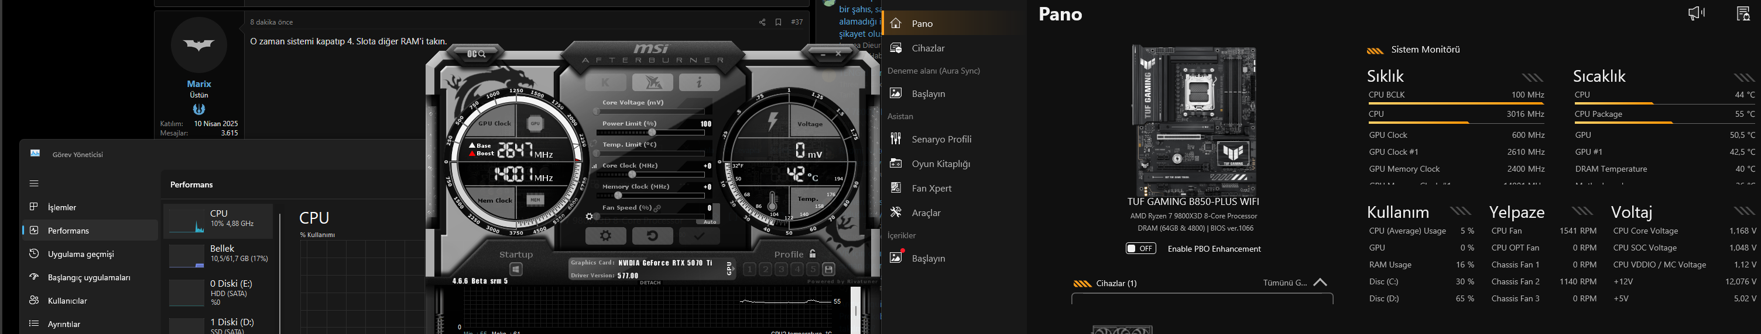Click the Jedi badge icon under Marix's rank
Screen dimensions: 1761x334
pos(199,109)
